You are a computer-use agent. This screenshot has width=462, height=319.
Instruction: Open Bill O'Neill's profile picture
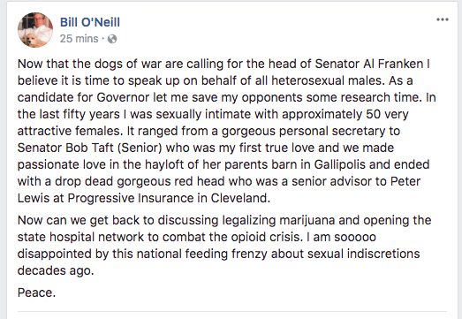[x=35, y=30]
